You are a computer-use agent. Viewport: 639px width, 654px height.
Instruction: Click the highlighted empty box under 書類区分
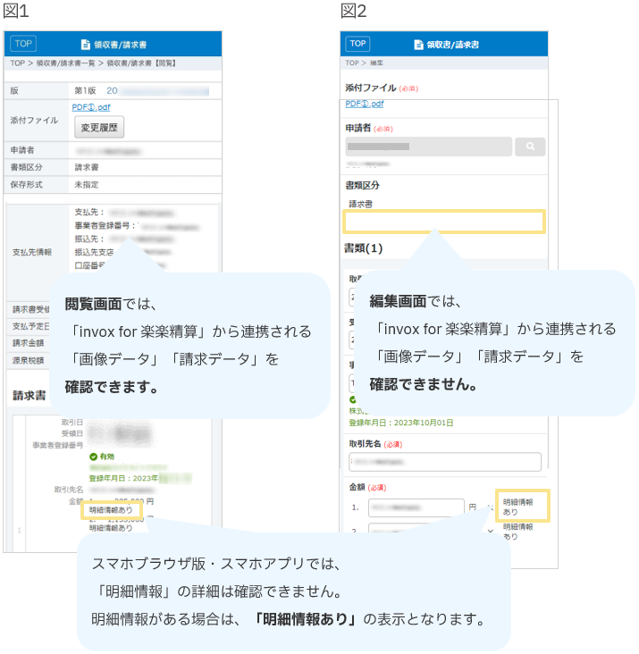coord(444,222)
